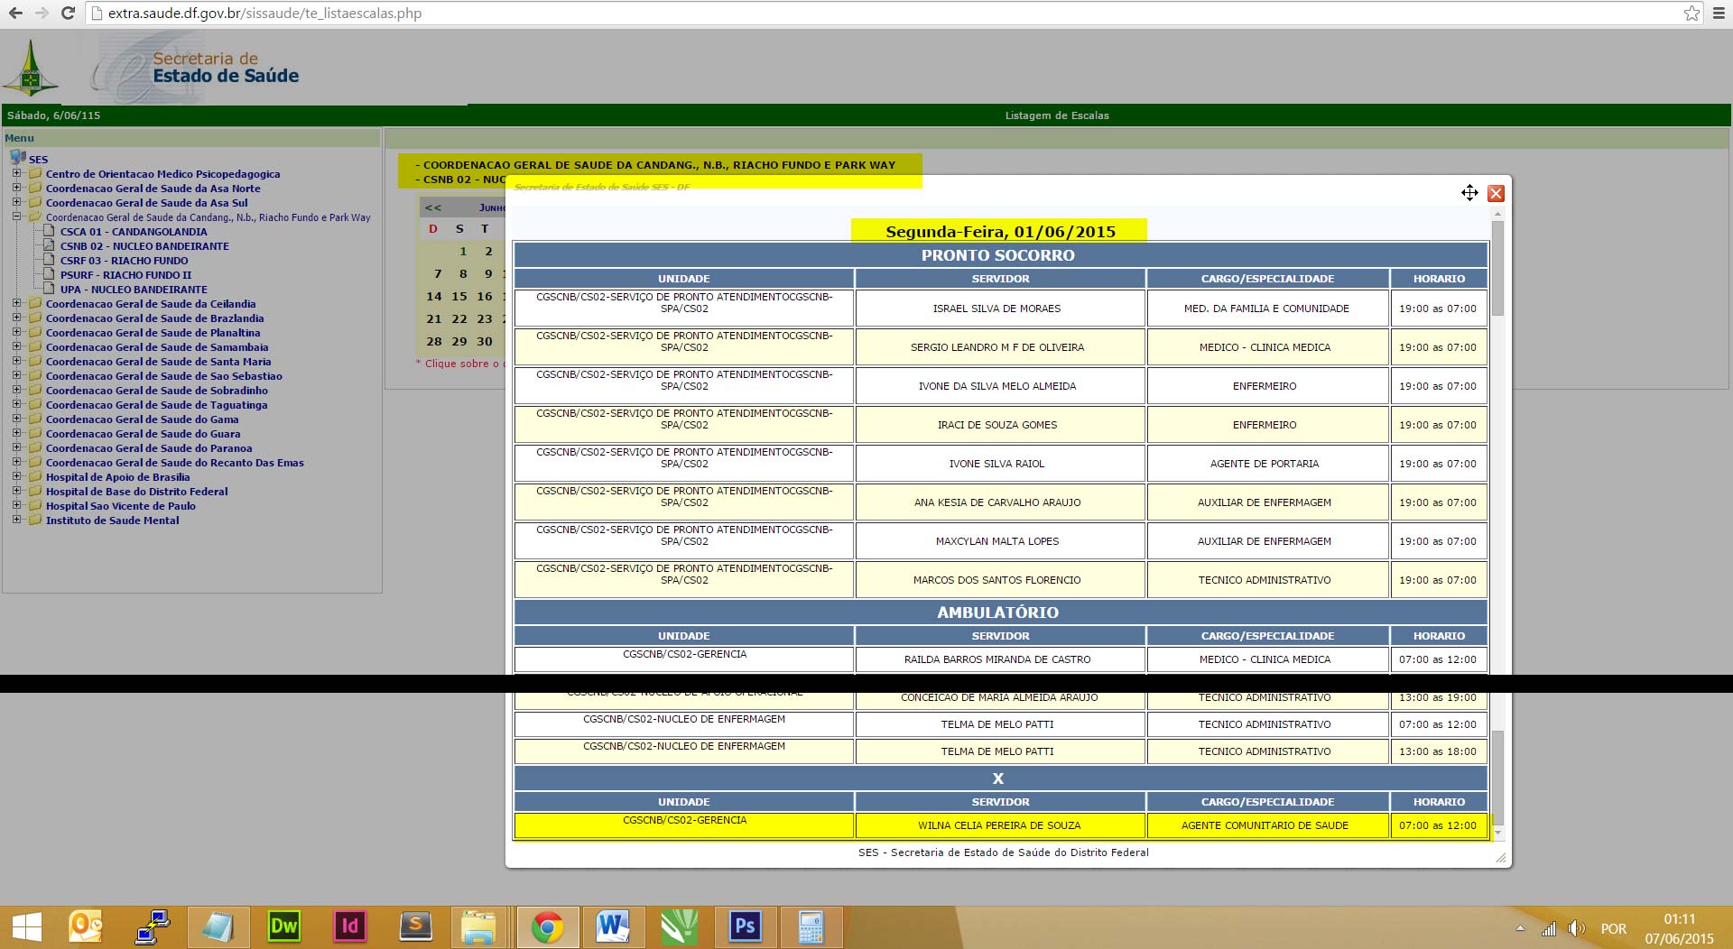Click the popup move handle icon
The width and height of the screenshot is (1733, 949).
(x=1469, y=193)
